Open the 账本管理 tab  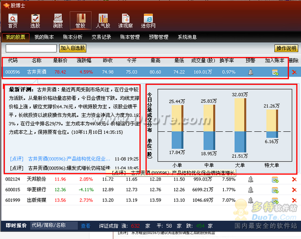coord(130,37)
